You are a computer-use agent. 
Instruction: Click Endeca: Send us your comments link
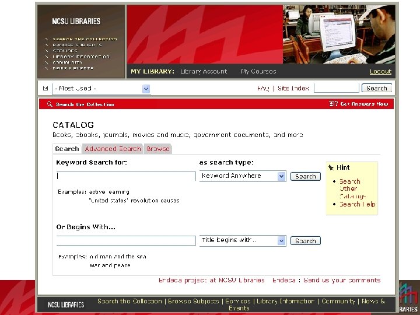click(326, 280)
